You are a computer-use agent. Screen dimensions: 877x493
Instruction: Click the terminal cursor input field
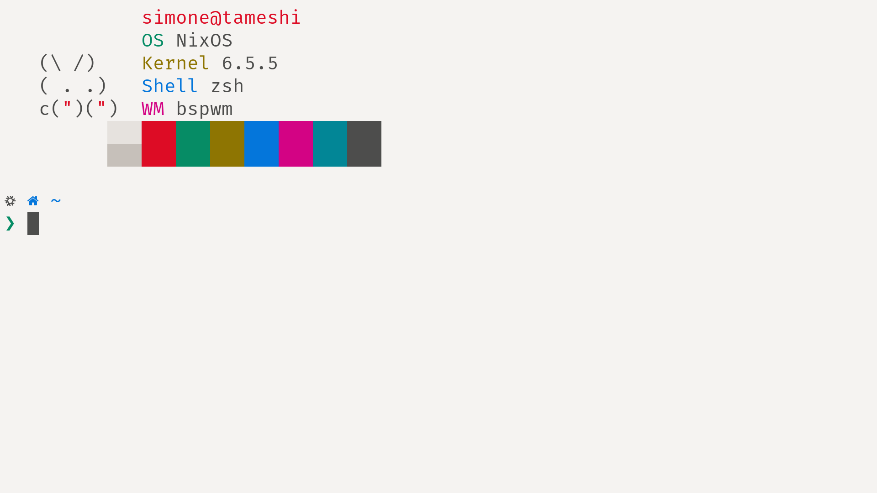32,223
